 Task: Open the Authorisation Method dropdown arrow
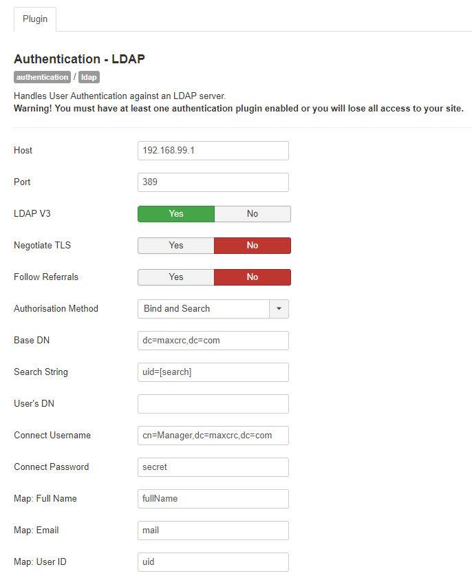tap(279, 308)
